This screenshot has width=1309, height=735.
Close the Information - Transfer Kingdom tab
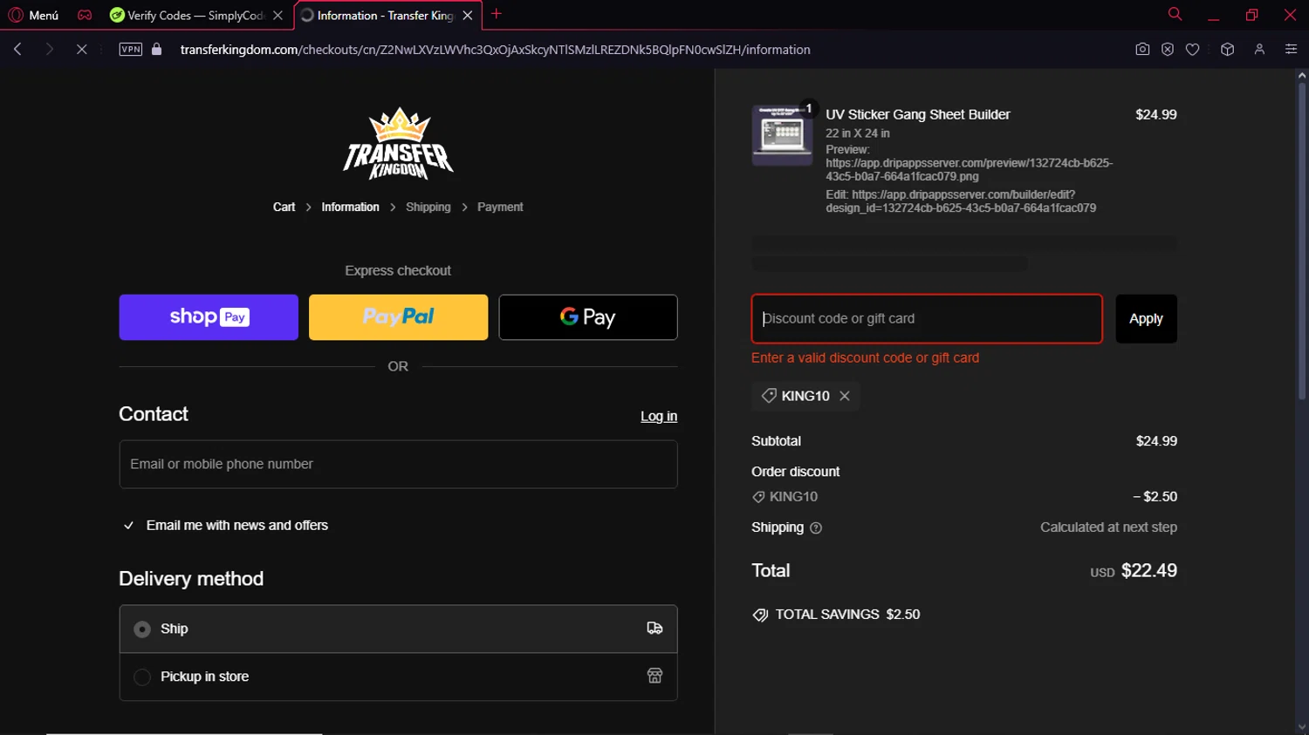468,15
